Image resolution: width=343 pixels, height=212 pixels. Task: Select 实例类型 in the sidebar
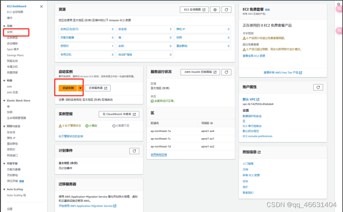(12, 38)
